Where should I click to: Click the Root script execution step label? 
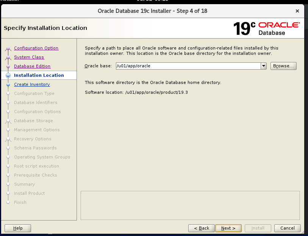[x=36, y=166]
